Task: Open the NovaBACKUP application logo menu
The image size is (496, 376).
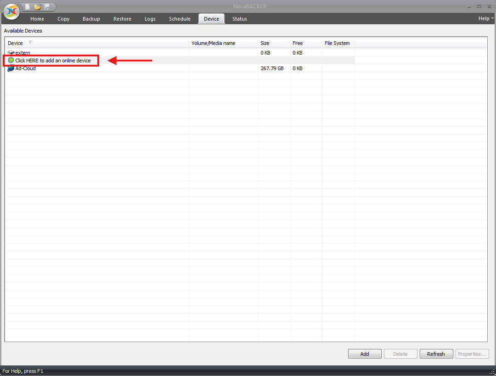Action: [x=11, y=11]
